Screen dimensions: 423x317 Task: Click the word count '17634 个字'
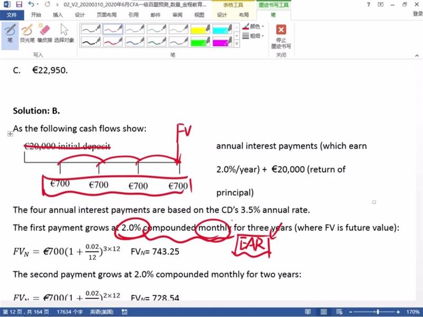point(70,312)
